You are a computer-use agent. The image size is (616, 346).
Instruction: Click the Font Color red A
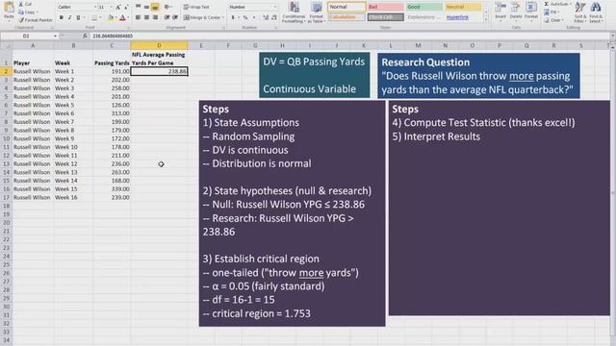pos(122,17)
